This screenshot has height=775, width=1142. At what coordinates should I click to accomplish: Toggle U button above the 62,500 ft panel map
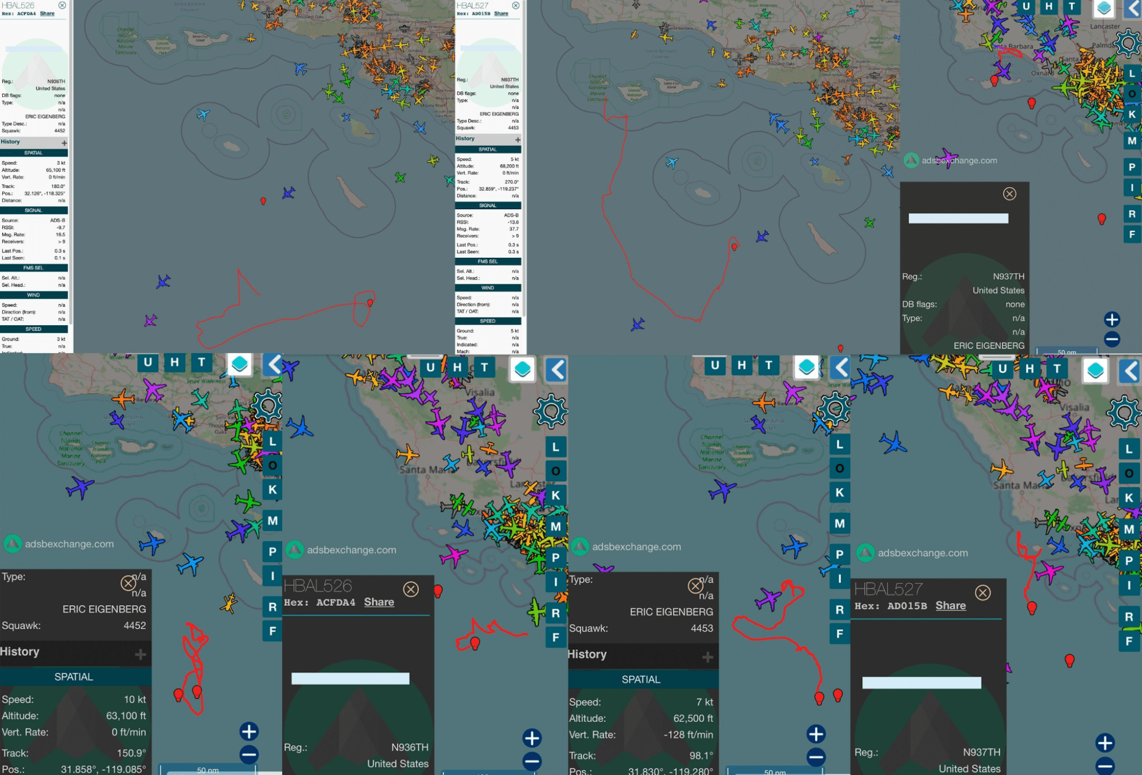[x=715, y=365]
